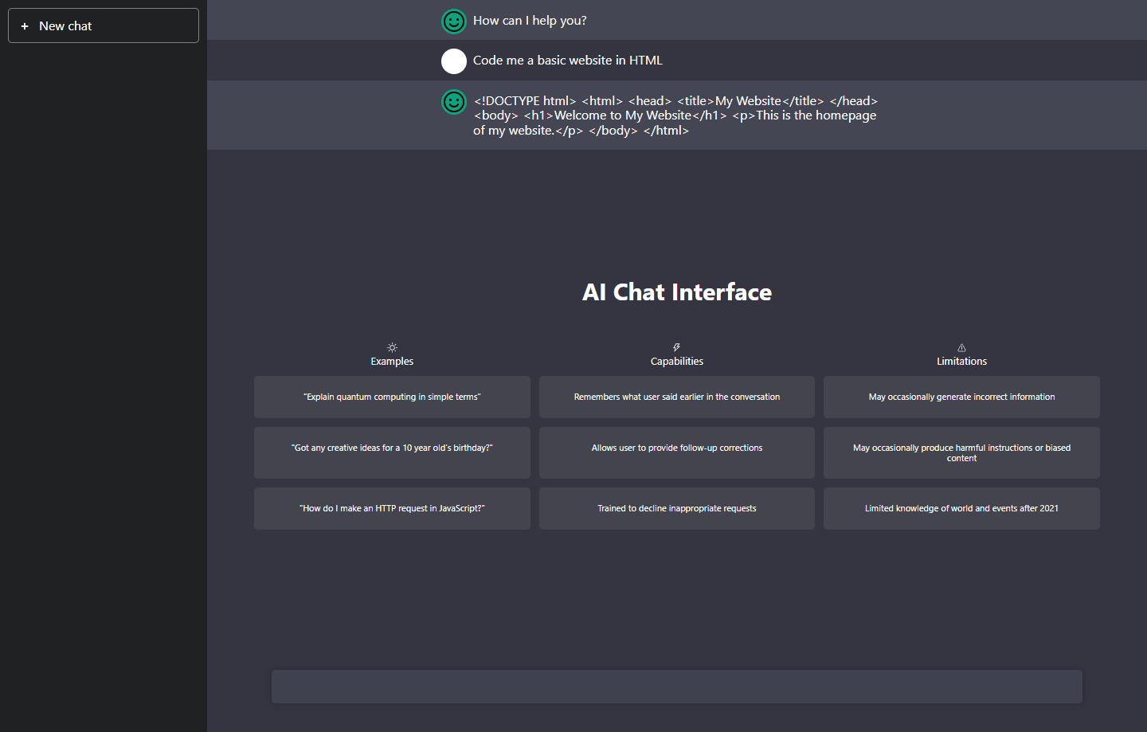Click the warning triangle above Limitations
The image size is (1147, 732).
pos(961,346)
